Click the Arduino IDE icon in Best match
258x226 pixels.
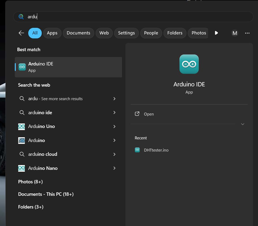click(x=22, y=67)
